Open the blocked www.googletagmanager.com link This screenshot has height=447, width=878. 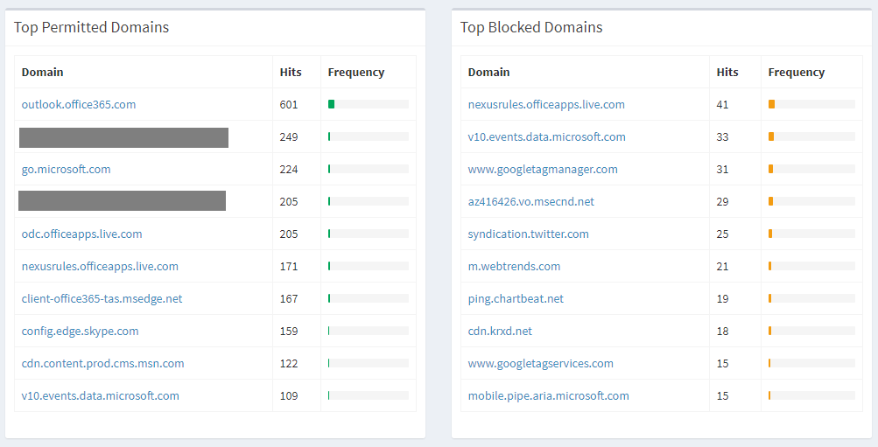pos(543,170)
